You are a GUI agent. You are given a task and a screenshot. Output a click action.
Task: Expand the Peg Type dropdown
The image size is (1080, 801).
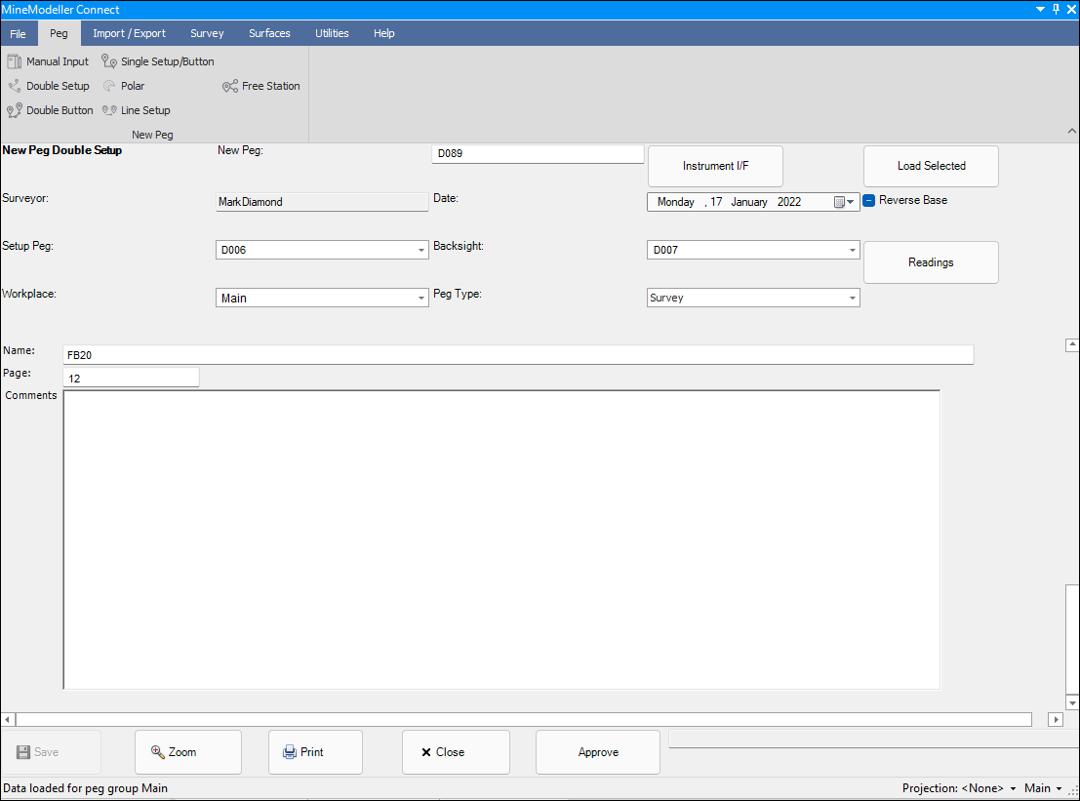(852, 299)
